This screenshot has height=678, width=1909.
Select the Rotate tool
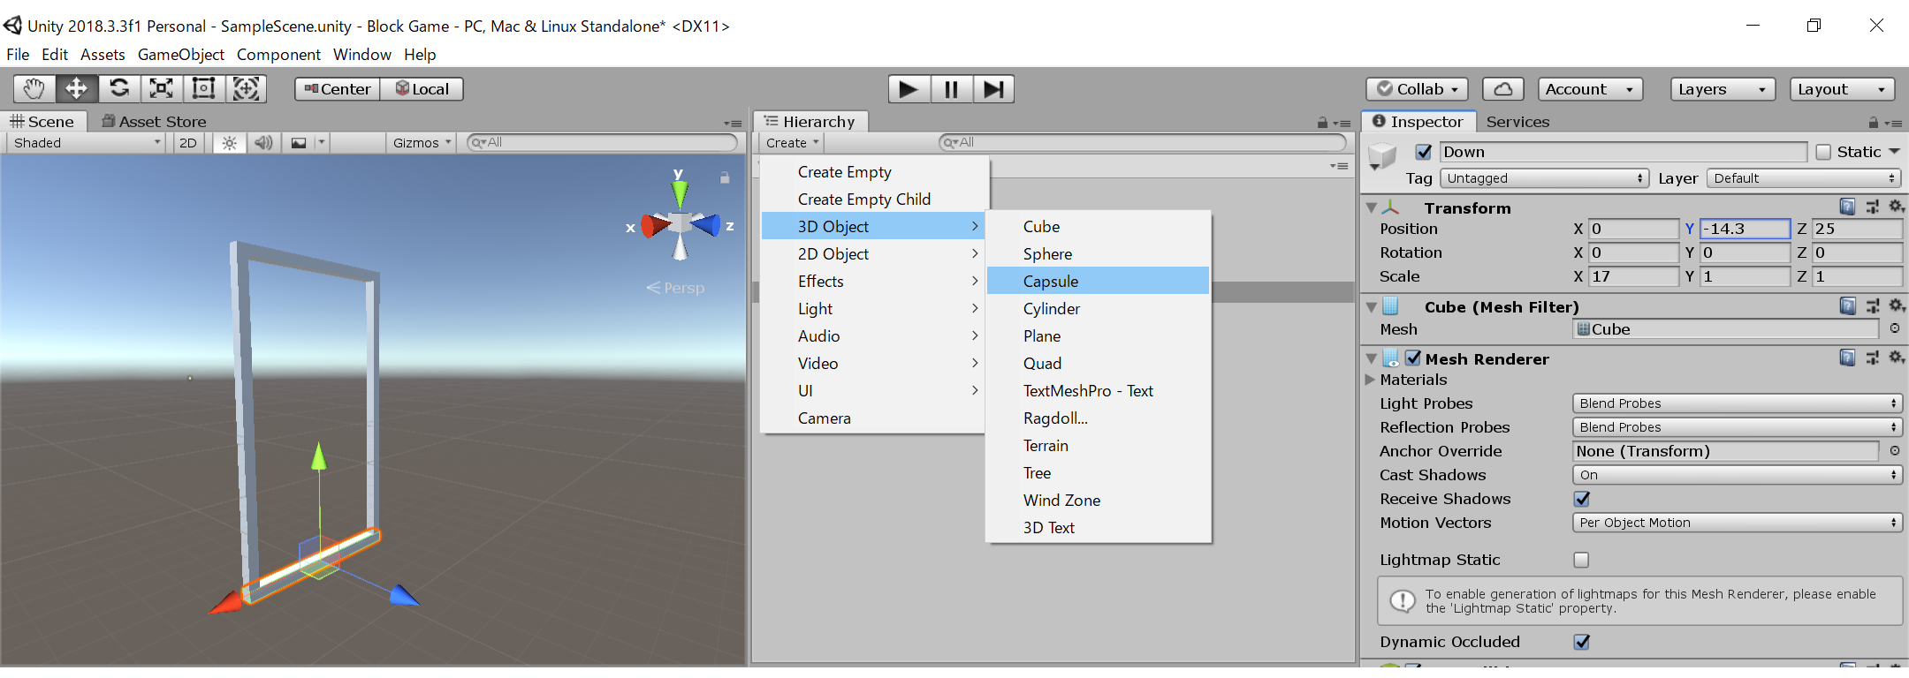coord(119,89)
